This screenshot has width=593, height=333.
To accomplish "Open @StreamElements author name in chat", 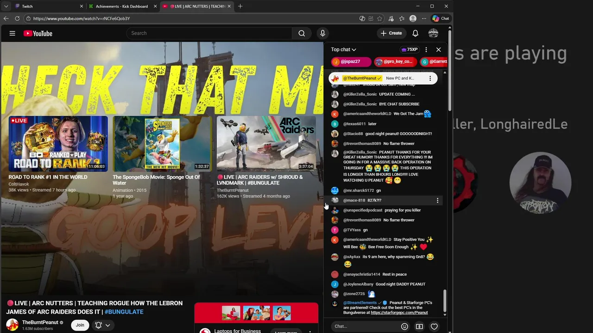I will pyautogui.click(x=360, y=303).
